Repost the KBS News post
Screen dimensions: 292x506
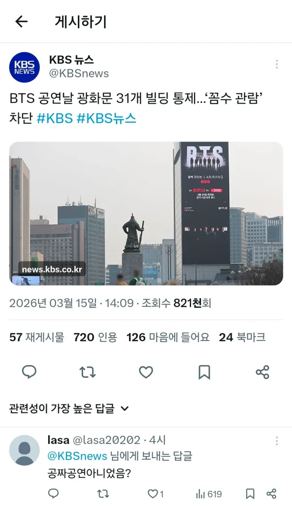tap(87, 372)
